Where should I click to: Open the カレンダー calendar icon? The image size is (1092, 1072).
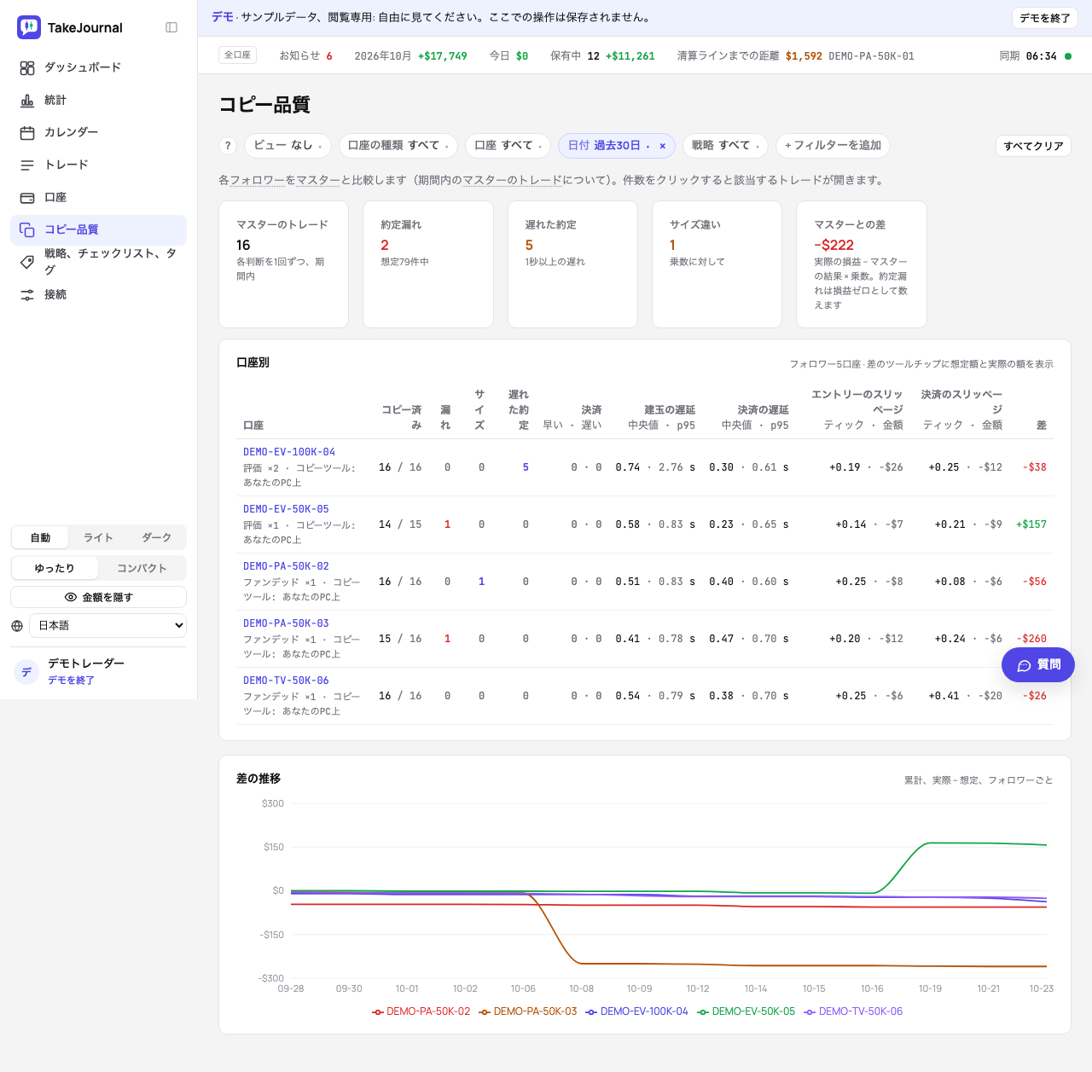pos(27,132)
